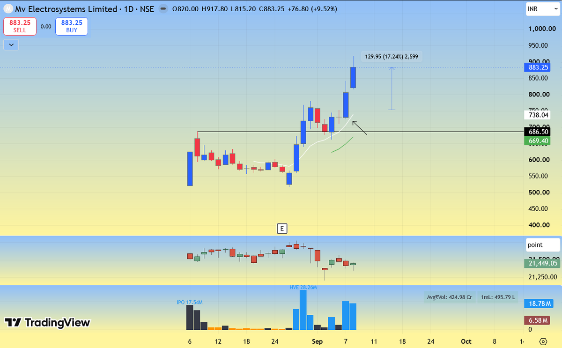Click the 738.04 price label on the axis
This screenshot has height=348, width=562.
point(538,115)
